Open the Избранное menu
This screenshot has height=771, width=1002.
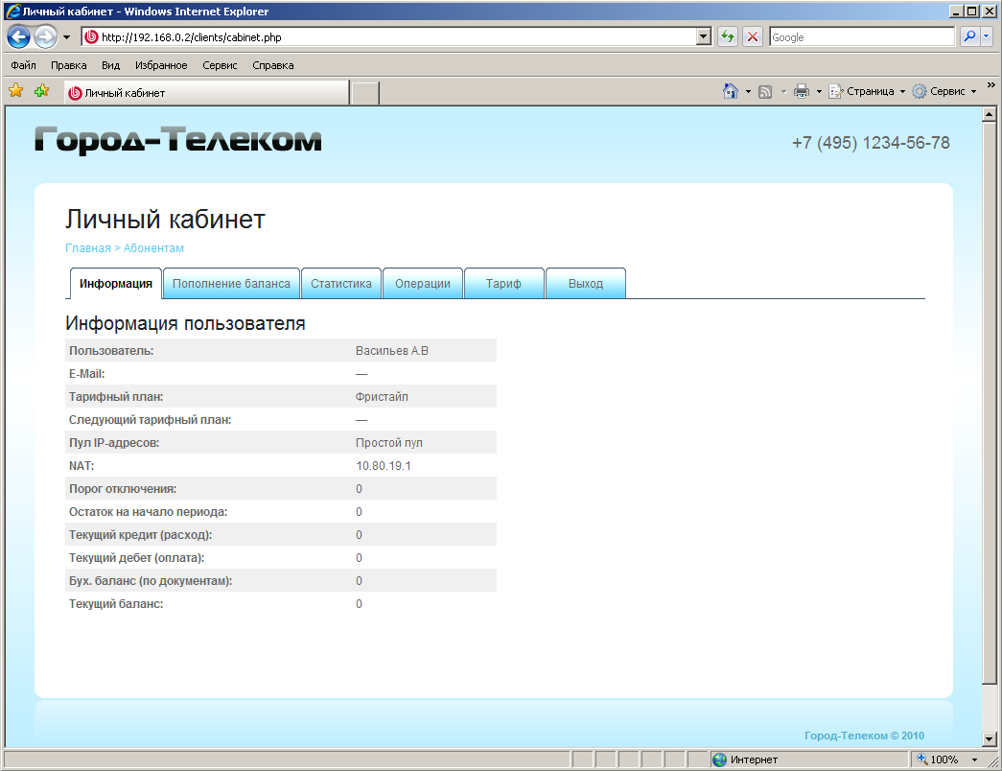(161, 65)
